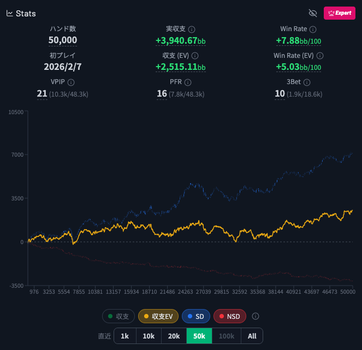Screen dimensions: 362x350
Task: Select the 50k recent hands range
Action: (199, 336)
